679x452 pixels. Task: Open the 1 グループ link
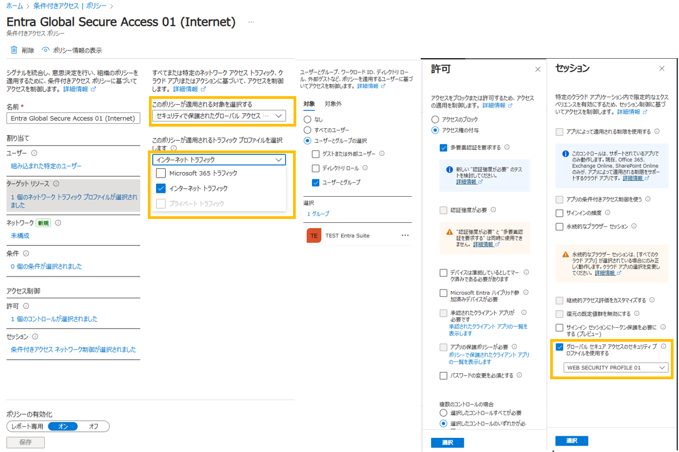(x=318, y=214)
